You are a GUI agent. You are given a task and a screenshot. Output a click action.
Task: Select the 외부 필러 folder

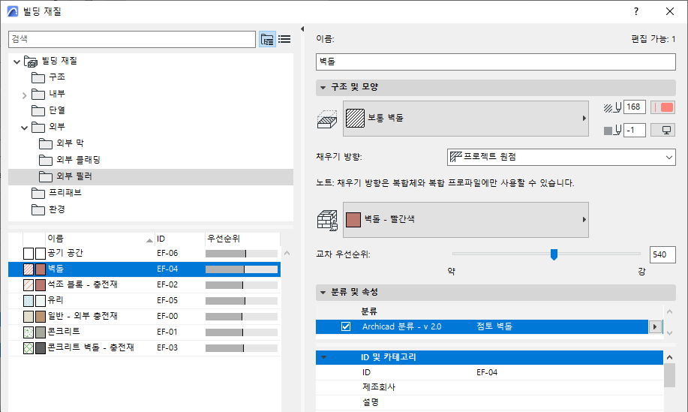151,176
